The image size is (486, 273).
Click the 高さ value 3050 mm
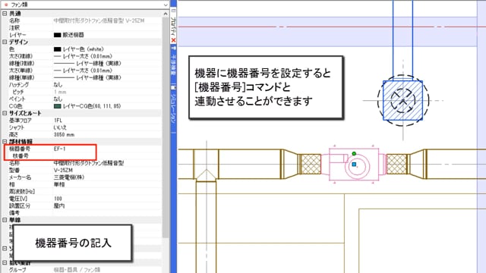pyautogui.click(x=64, y=135)
